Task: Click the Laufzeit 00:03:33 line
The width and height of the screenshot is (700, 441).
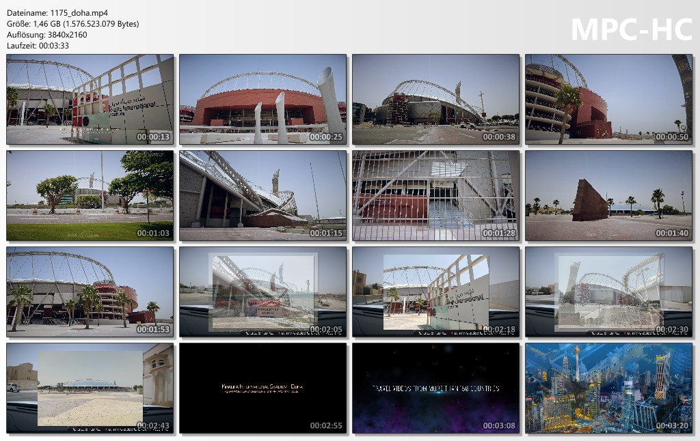Action: pyautogui.click(x=38, y=46)
